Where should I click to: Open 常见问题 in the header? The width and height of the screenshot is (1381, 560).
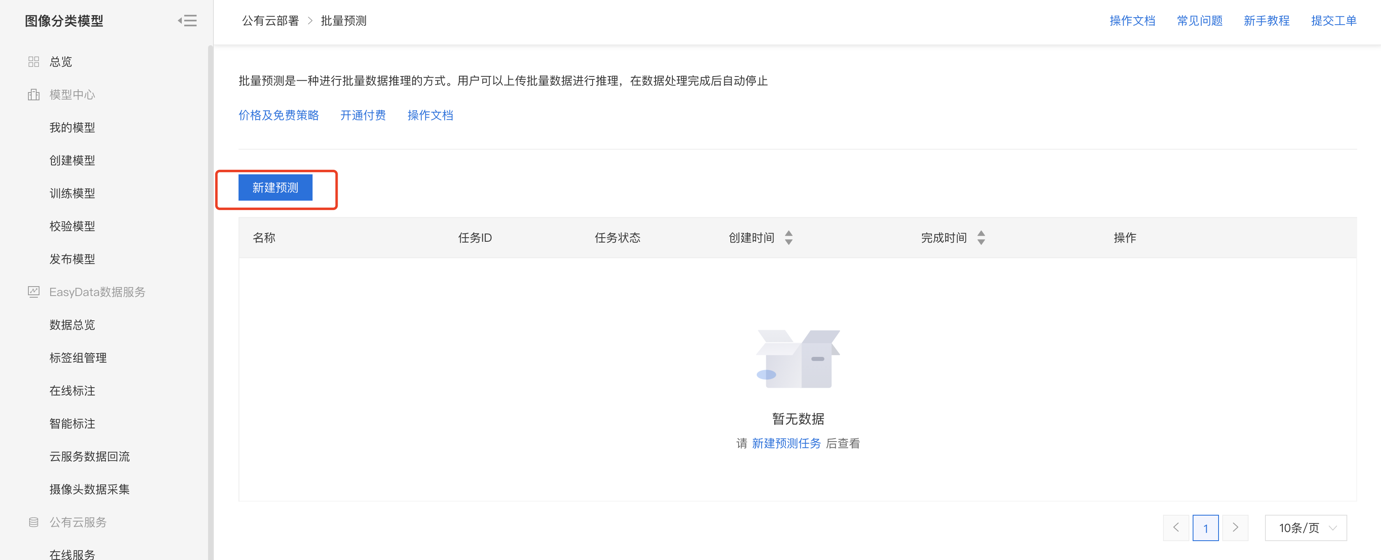[x=1200, y=21]
